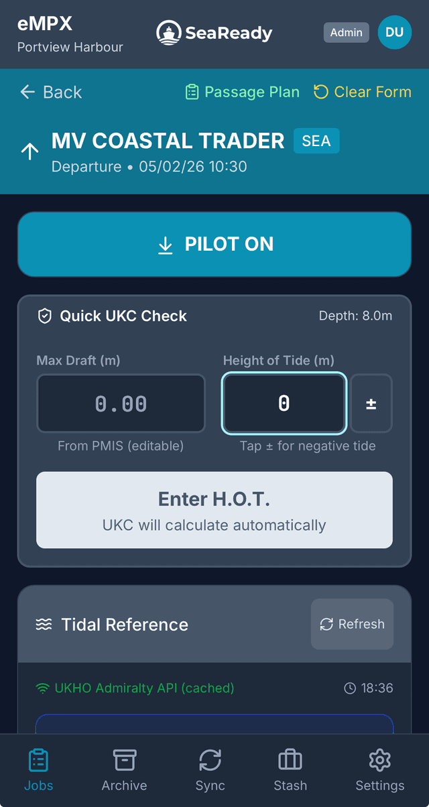
Task: Click the Tidal Reference waves icon
Action: tap(44, 625)
